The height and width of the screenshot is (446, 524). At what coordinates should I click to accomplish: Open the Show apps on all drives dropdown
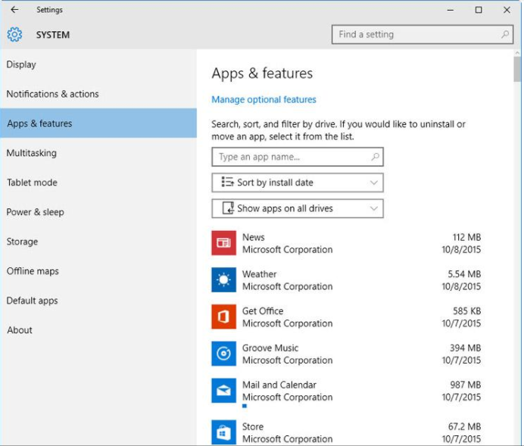point(298,208)
